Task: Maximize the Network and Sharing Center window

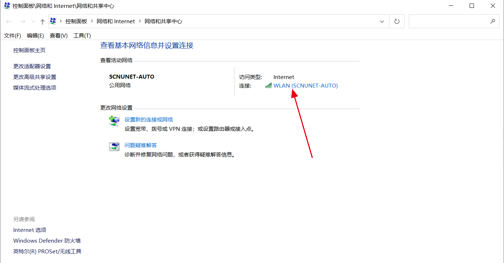Action: point(472,6)
